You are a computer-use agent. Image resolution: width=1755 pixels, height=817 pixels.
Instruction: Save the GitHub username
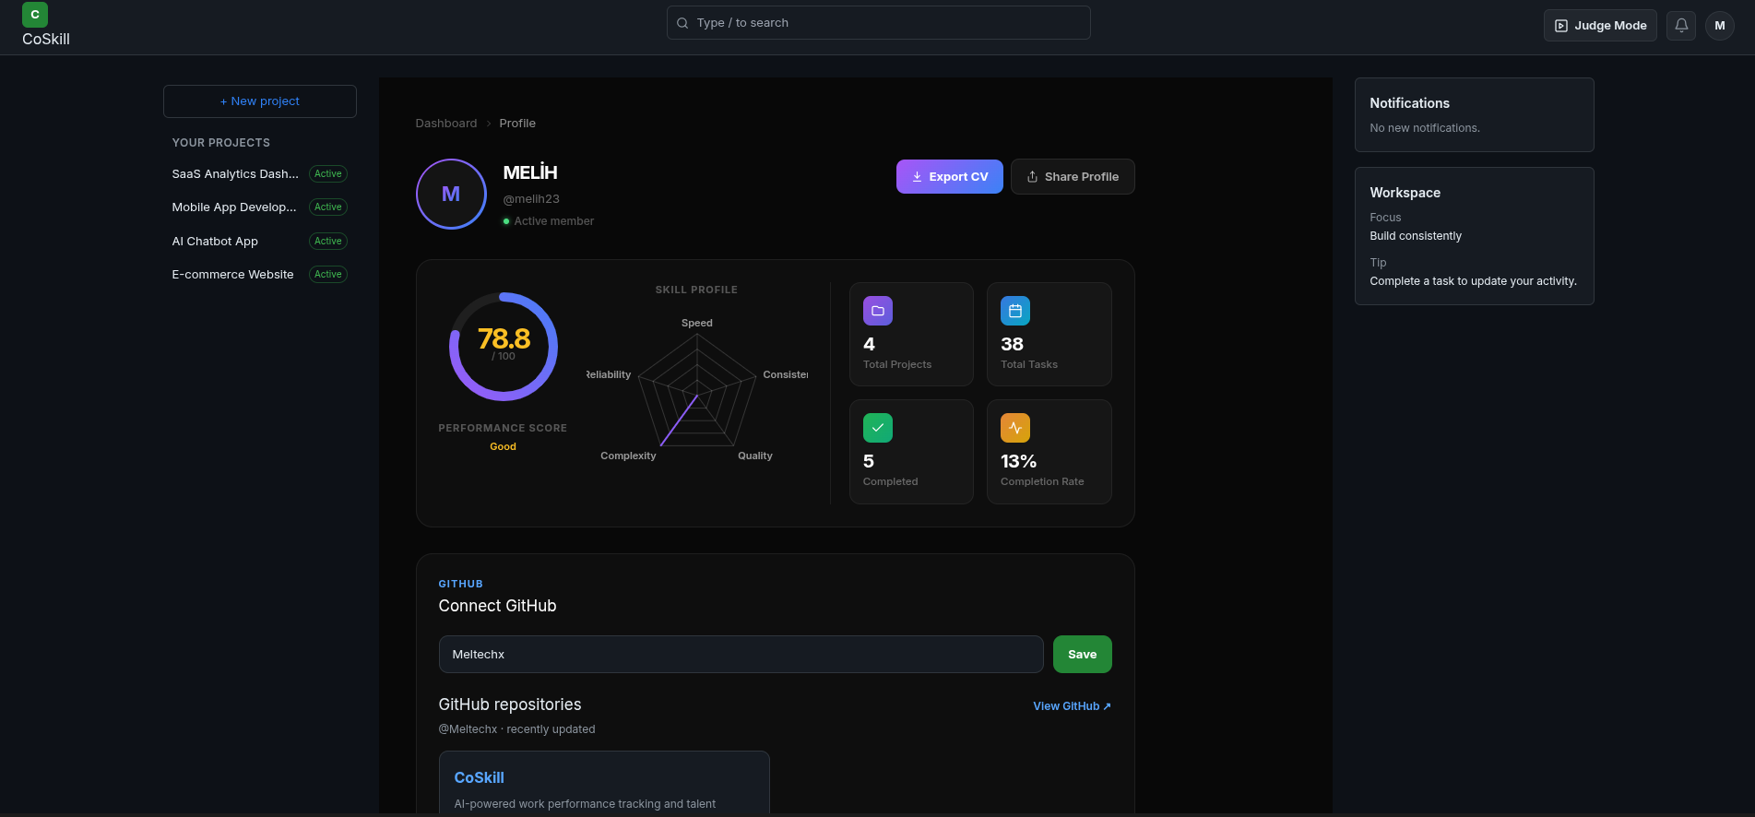coord(1083,655)
